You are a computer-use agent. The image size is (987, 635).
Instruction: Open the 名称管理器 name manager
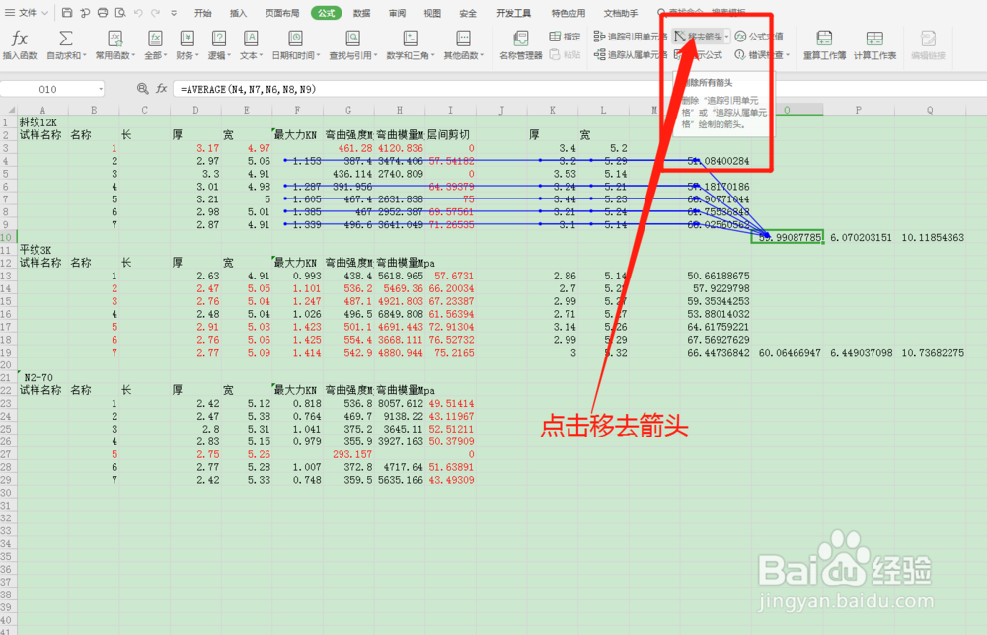(520, 45)
